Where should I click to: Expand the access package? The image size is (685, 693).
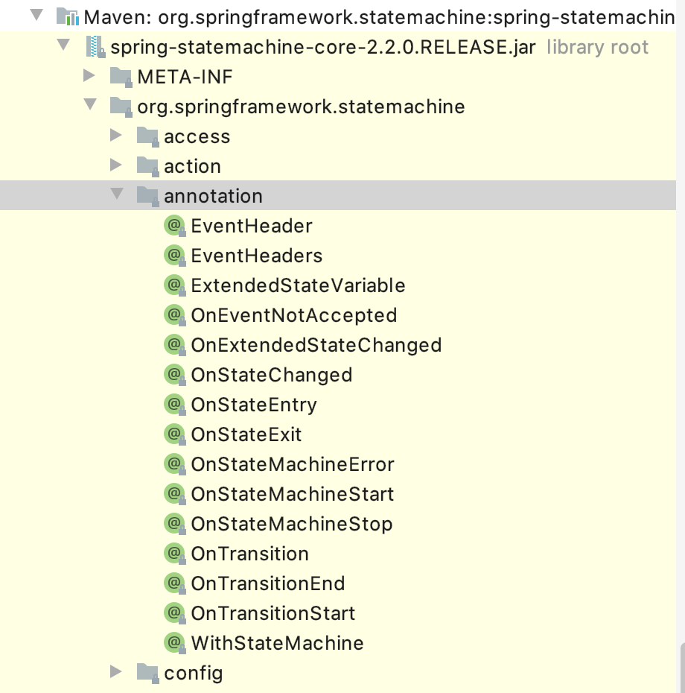click(x=116, y=135)
